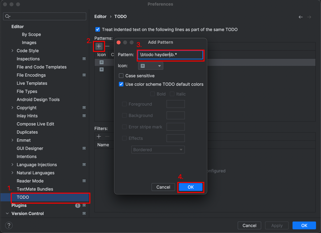Uncheck Use color scheme TODO default colors
The height and width of the screenshot is (233, 321).
(x=121, y=84)
